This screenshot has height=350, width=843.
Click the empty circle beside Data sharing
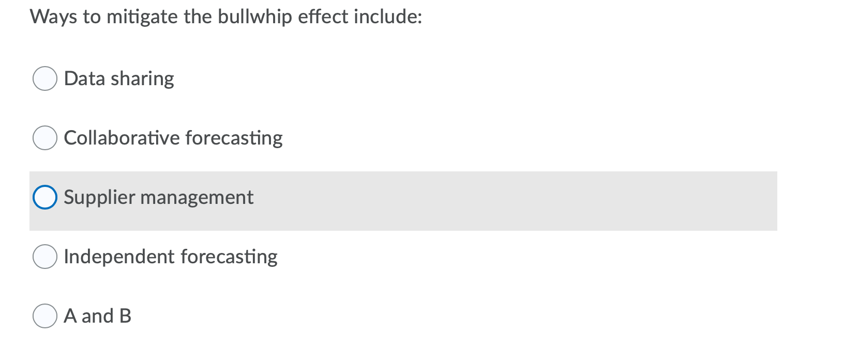[x=45, y=78]
